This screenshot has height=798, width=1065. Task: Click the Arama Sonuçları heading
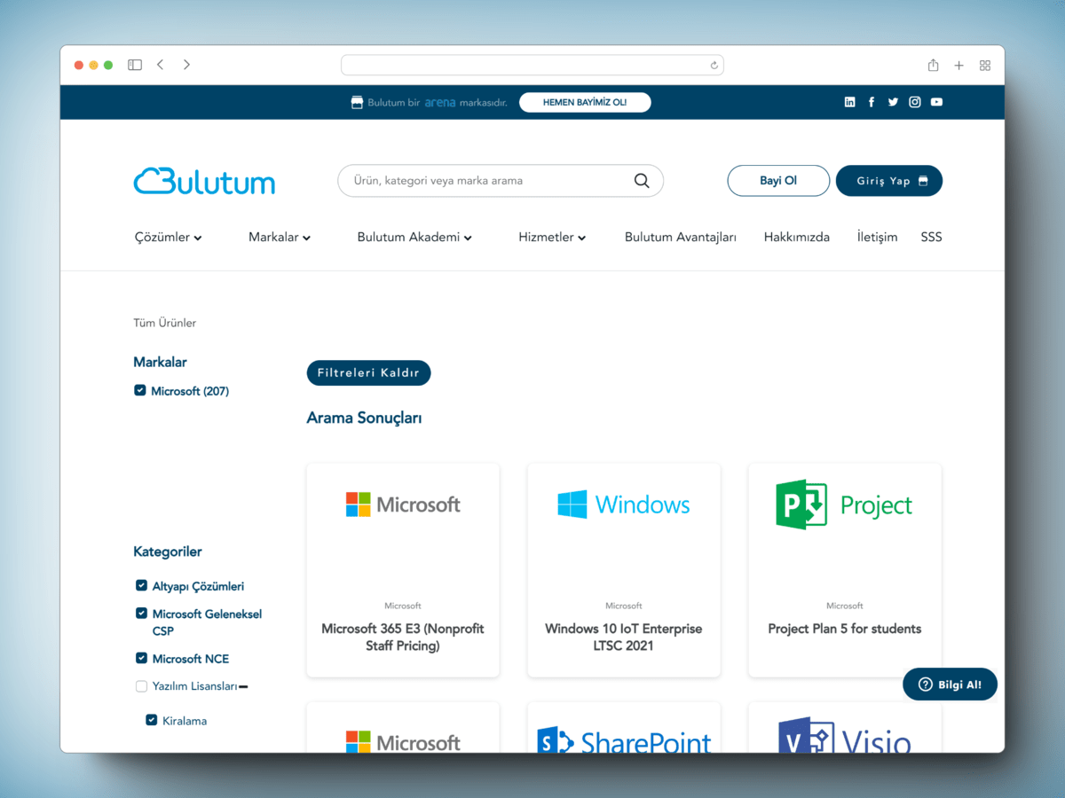364,418
